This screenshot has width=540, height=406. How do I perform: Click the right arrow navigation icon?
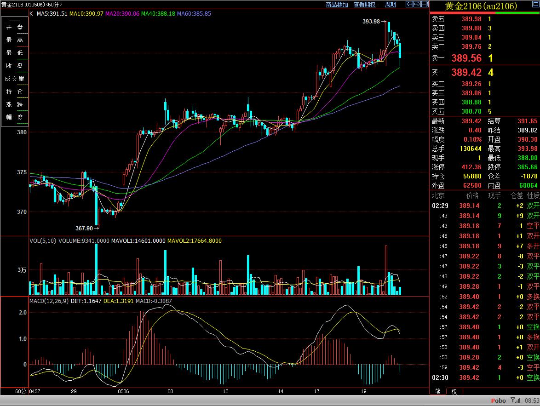click(x=417, y=5)
